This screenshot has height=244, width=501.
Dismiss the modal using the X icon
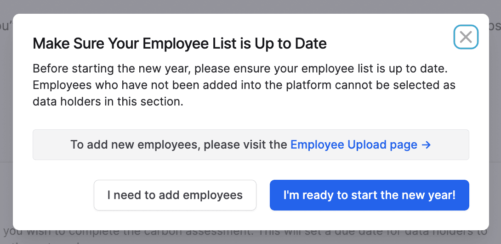click(466, 37)
